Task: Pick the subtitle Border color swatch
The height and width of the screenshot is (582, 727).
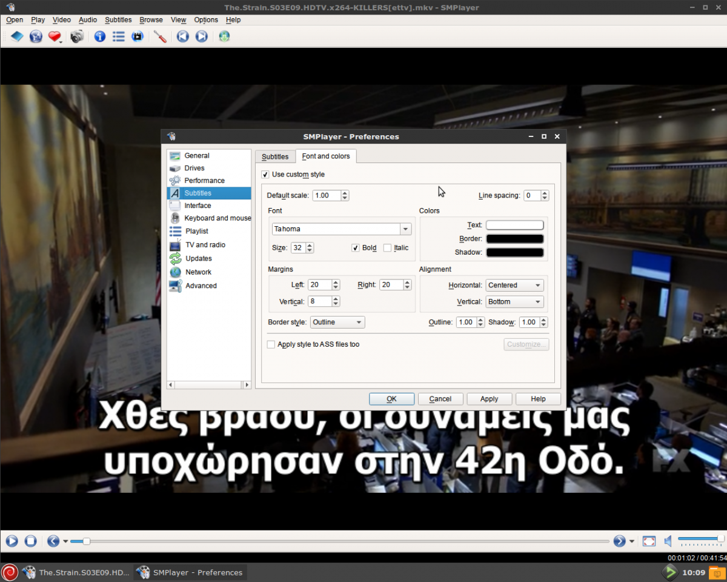Action: point(515,239)
